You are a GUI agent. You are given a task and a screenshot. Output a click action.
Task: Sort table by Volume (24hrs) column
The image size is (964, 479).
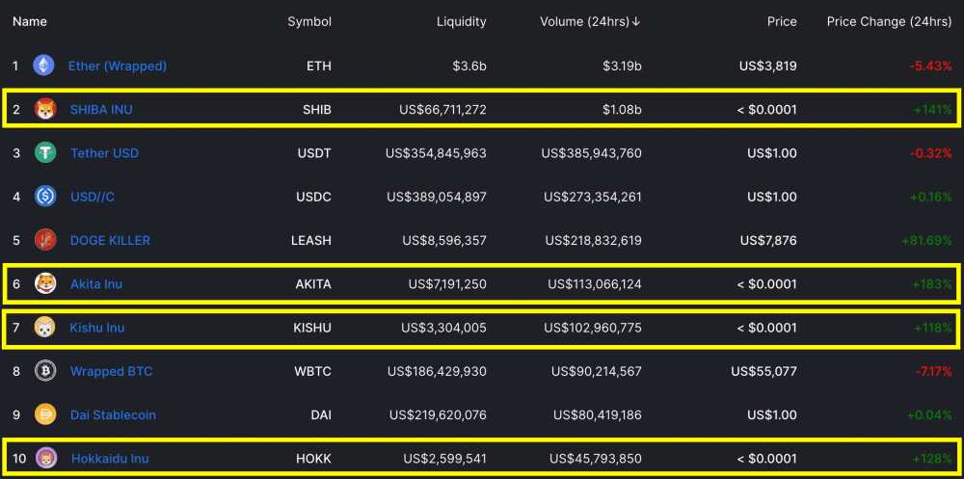coord(590,21)
